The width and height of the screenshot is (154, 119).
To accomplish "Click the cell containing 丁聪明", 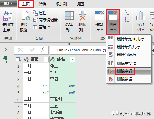I will pyautogui.click(x=63, y=99).
